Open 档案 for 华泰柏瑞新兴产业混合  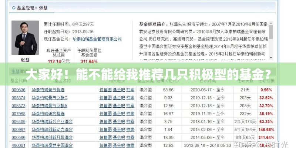tap(130, 122)
